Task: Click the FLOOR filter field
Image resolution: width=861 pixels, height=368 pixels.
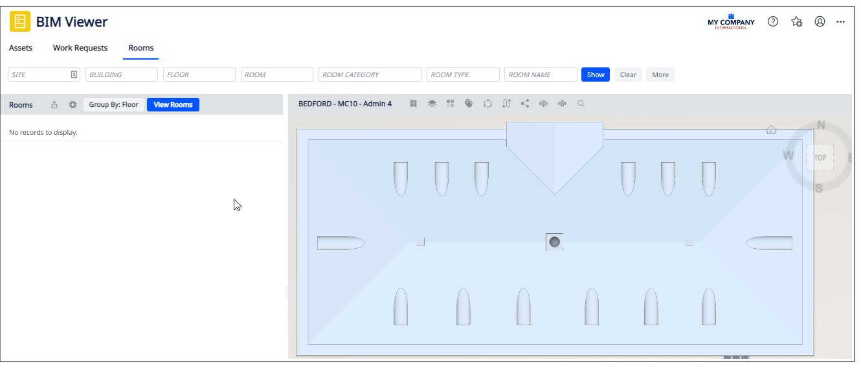Action: pyautogui.click(x=199, y=75)
